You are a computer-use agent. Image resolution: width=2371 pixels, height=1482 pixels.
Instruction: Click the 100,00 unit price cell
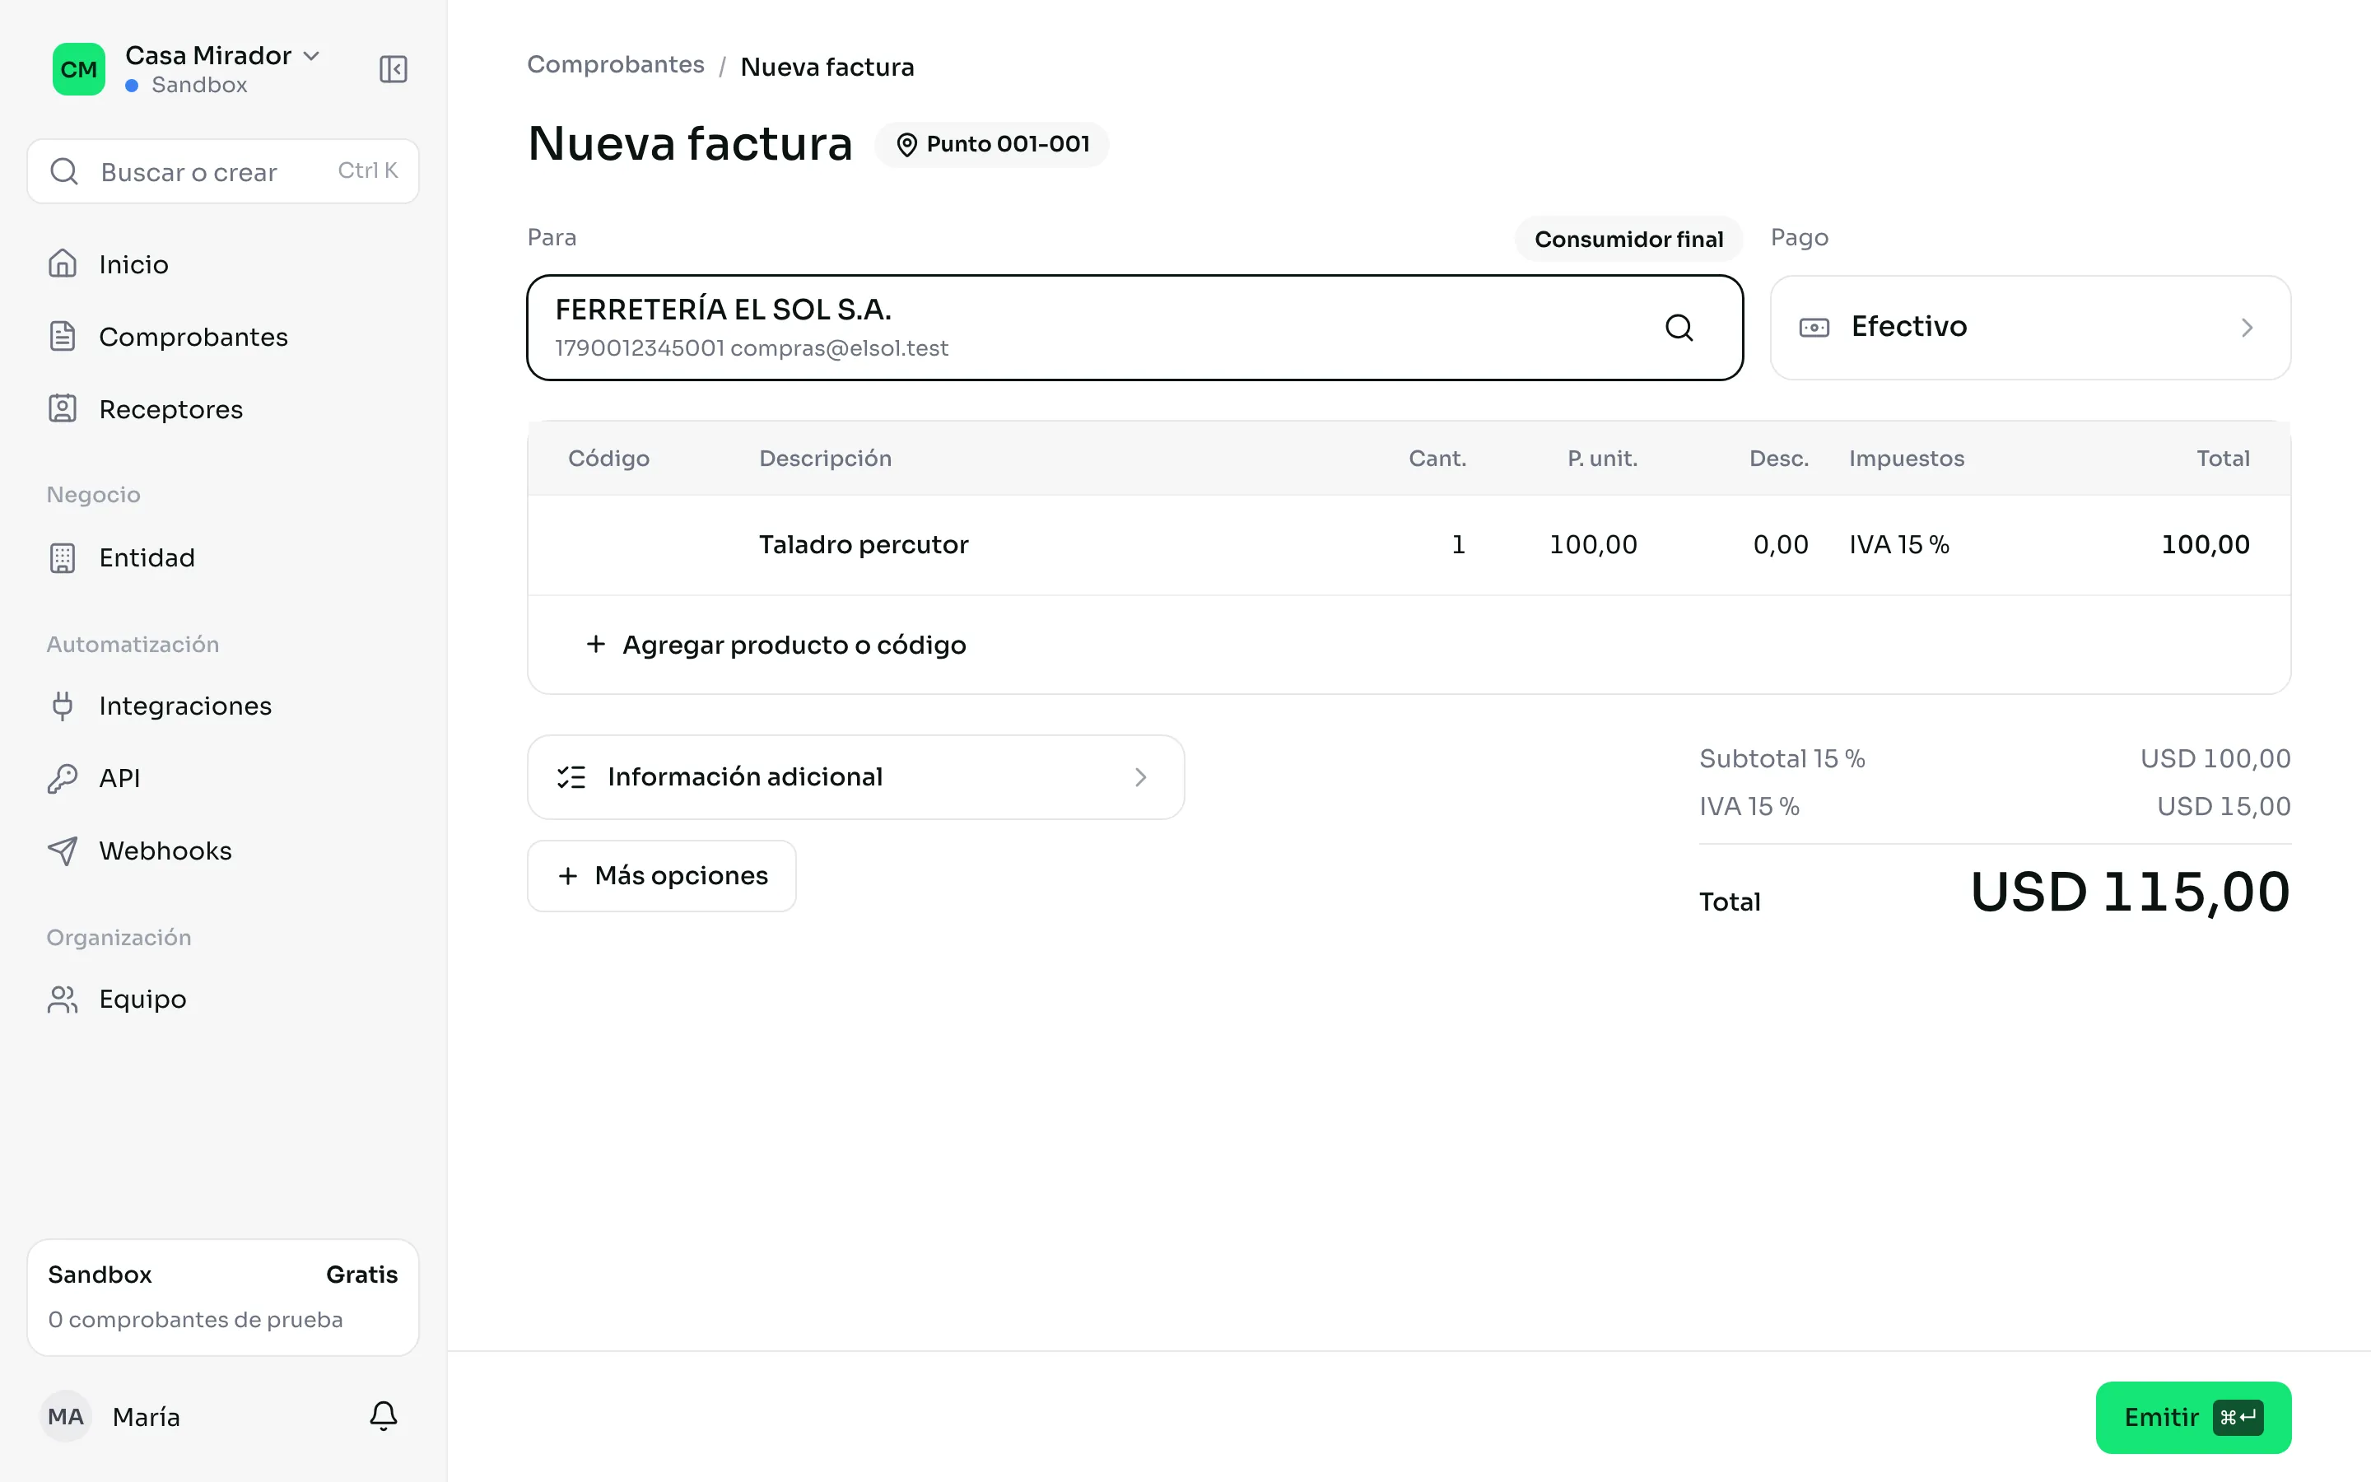tap(1592, 545)
